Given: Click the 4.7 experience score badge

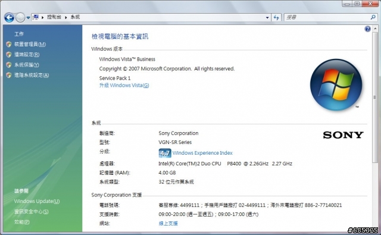Looking at the screenshot, I should (165, 153).
